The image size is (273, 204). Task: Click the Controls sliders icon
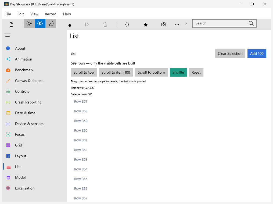[8, 91]
